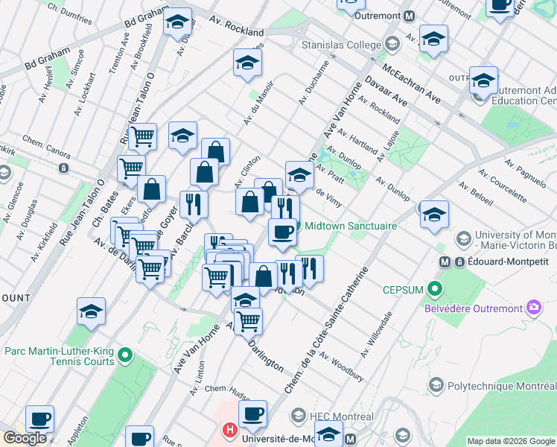Open the Belvédère Outremont label
This screenshot has height=447, width=557.
(x=474, y=308)
